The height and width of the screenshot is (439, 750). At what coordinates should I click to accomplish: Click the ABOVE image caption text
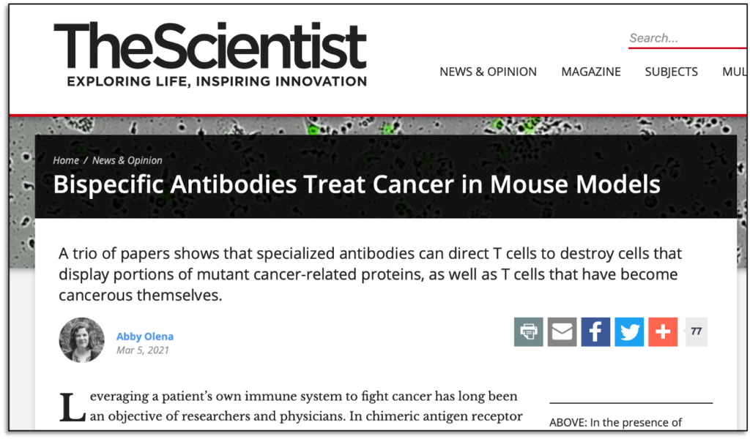pyautogui.click(x=615, y=422)
